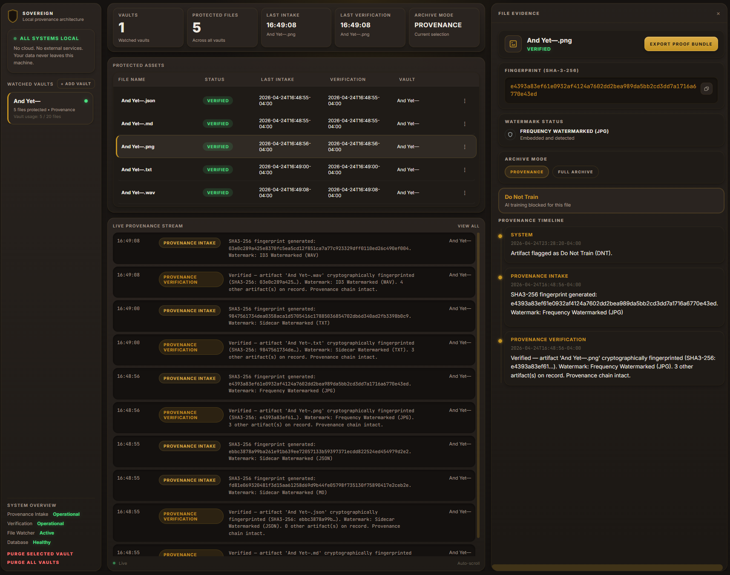Image resolution: width=730 pixels, height=575 pixels.
Task: Click the 16:48:56 Provenance Intake badge
Action: coord(190,379)
